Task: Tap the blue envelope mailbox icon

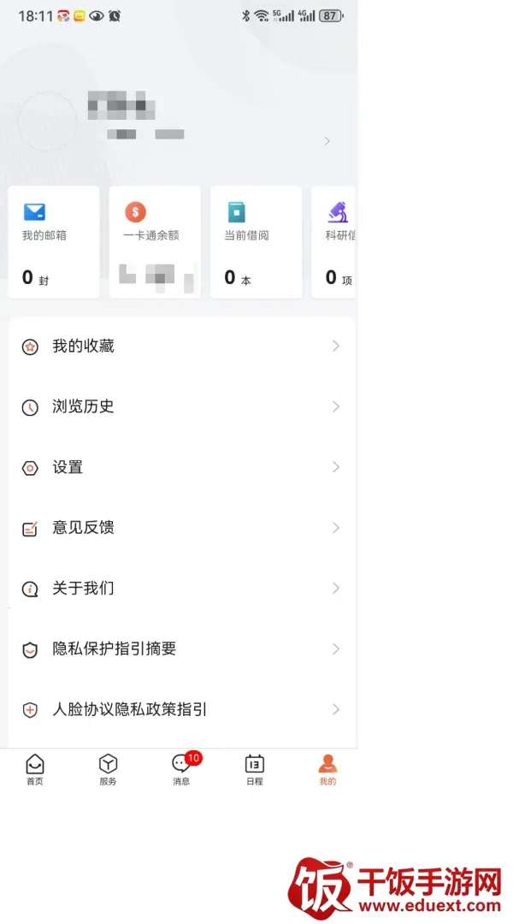Action: coord(34,211)
